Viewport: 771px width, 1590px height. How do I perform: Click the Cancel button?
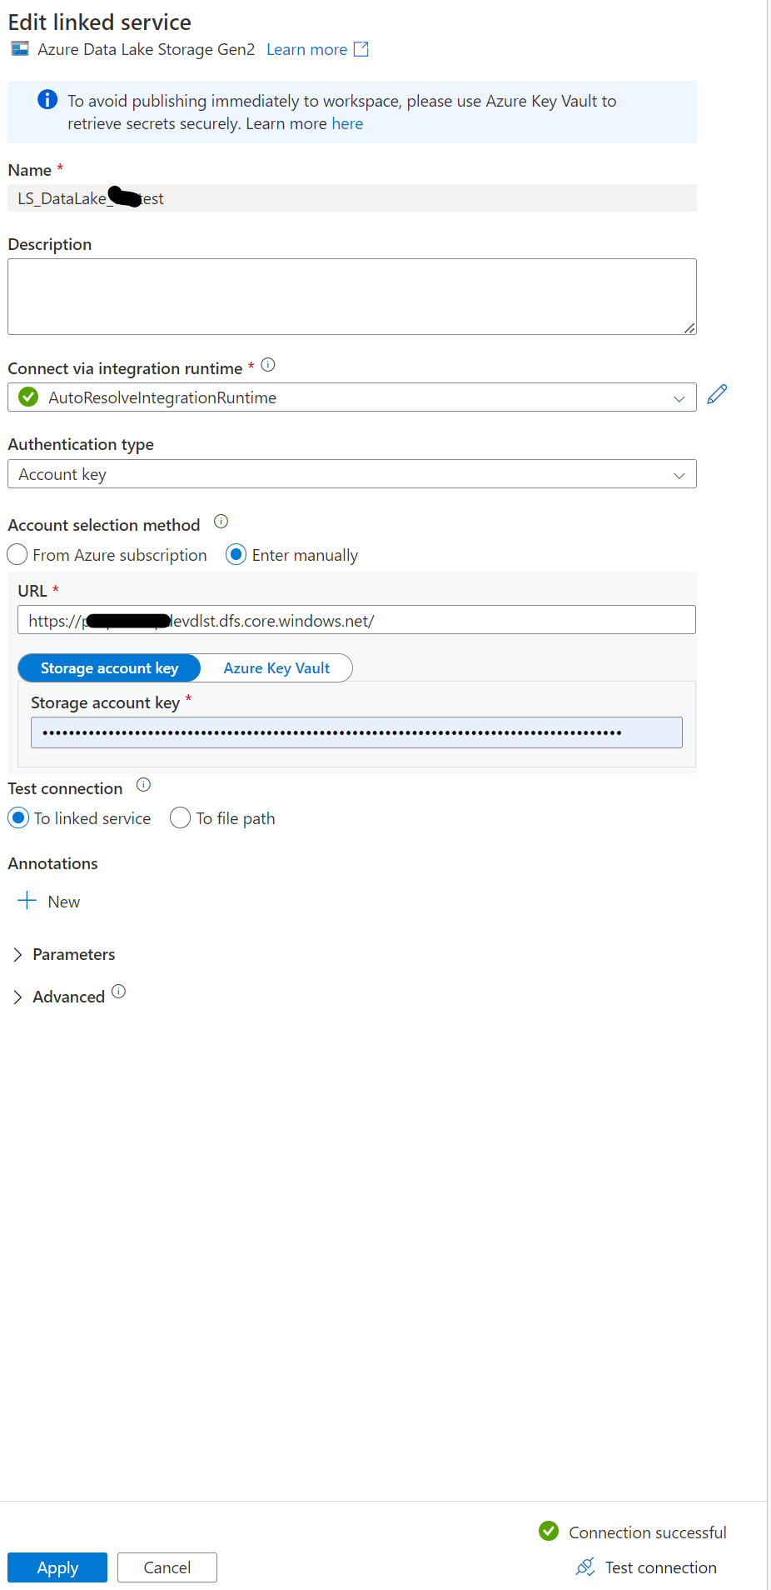point(167,1567)
